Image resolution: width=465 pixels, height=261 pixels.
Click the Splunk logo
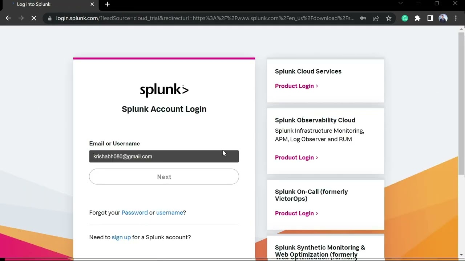164,90
